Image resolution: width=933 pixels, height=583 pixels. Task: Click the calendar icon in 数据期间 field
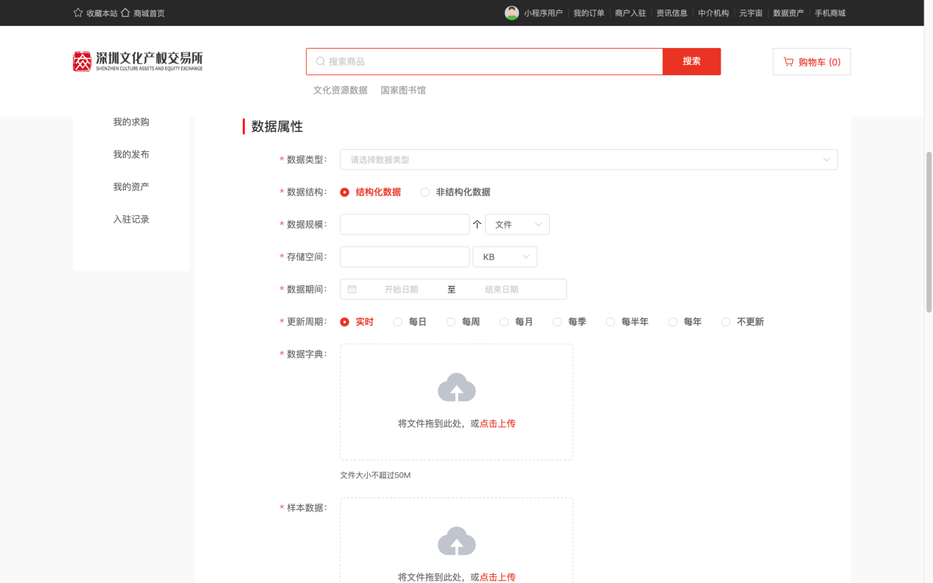point(352,289)
